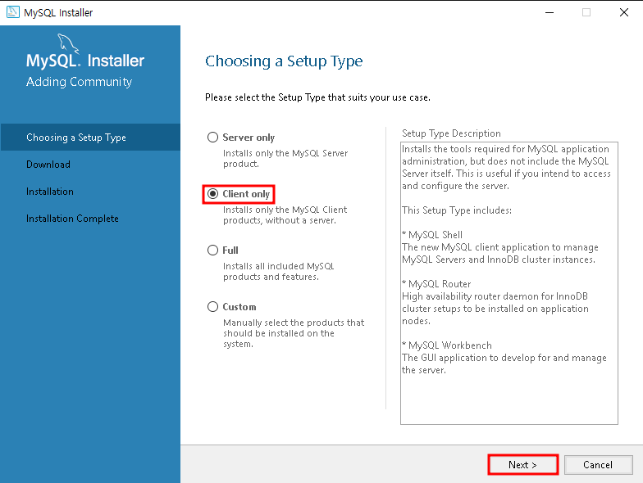
Task: Click the disabled maximize window button
Action: [x=586, y=13]
